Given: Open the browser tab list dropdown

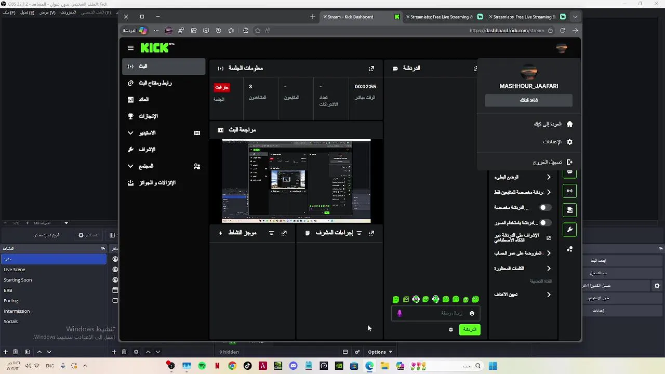Looking at the screenshot, I should [x=575, y=17].
